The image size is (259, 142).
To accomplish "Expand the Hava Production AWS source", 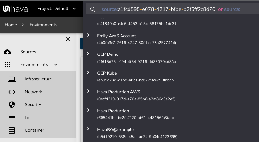I will pyautogui.click(x=88, y=91).
